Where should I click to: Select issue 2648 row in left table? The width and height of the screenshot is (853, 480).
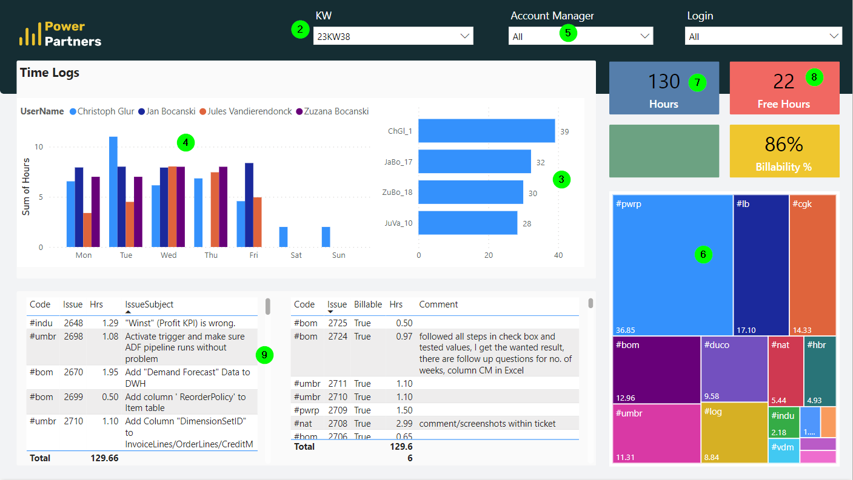click(142, 323)
